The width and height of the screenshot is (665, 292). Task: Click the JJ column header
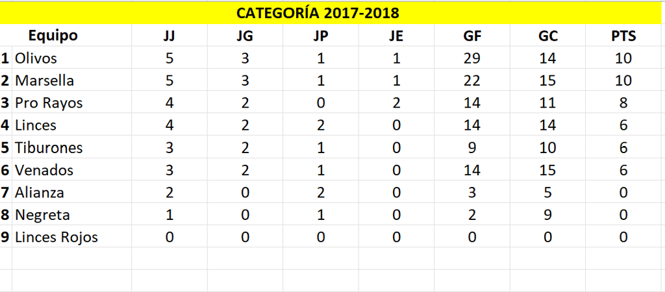tap(169, 36)
